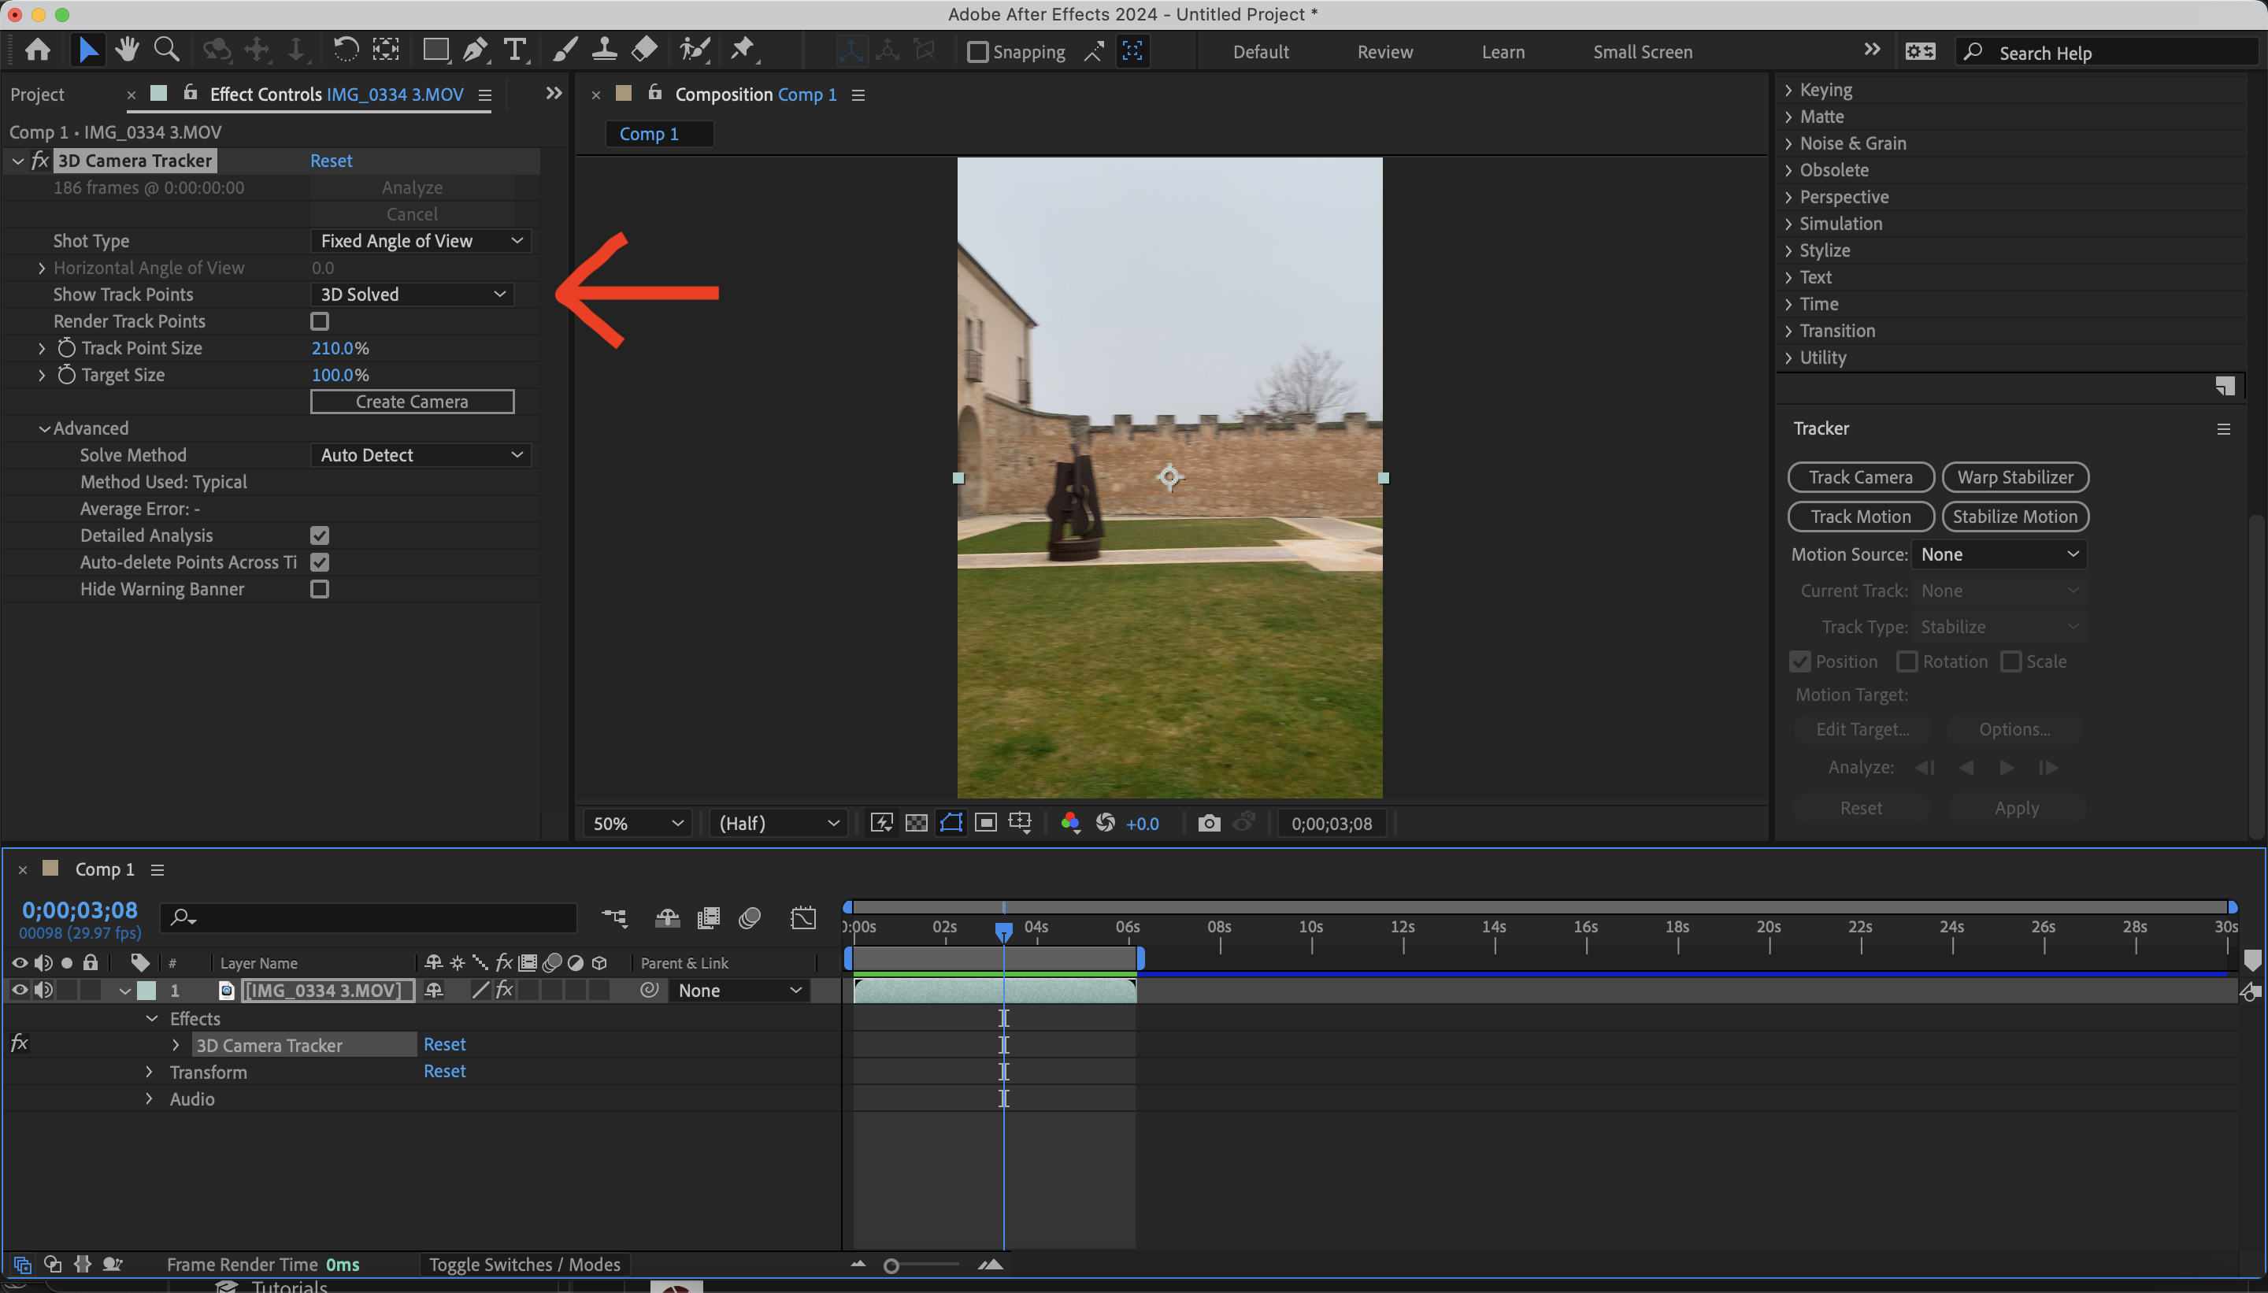Click the Create Camera button

tap(412, 402)
